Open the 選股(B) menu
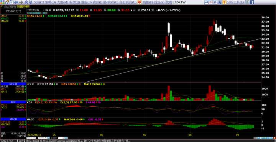This screenshot has height=142, width=276. pyautogui.click(x=86, y=2)
